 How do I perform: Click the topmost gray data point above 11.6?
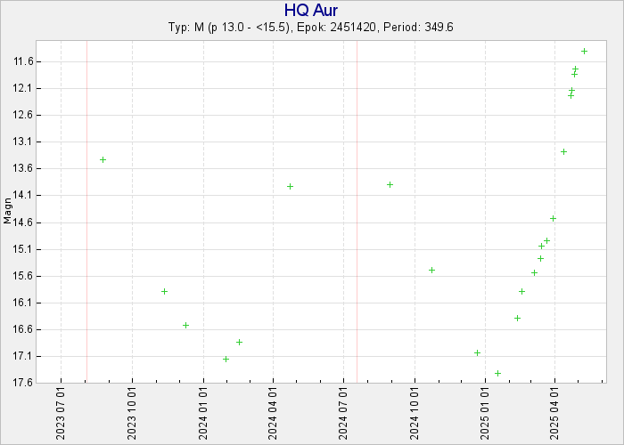[x=584, y=51]
